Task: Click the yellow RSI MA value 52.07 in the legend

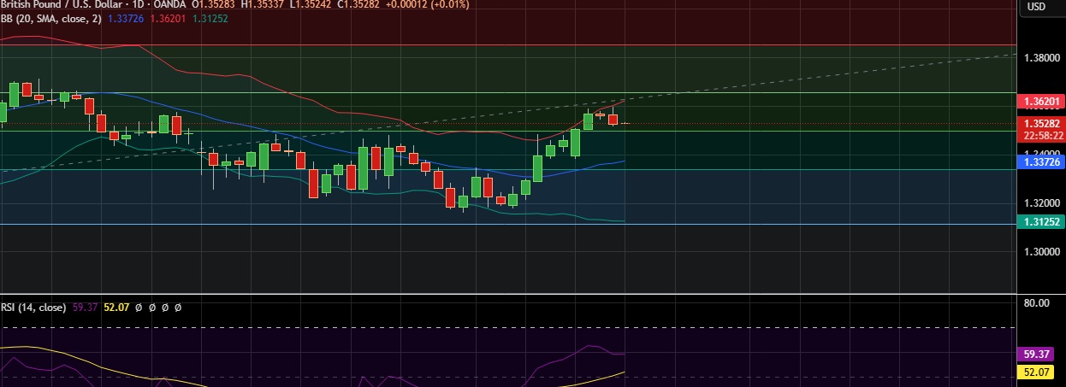Action: click(115, 308)
